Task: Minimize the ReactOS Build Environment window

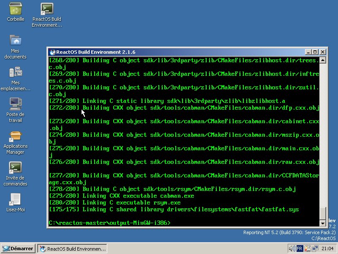Action: pyautogui.click(x=308, y=52)
